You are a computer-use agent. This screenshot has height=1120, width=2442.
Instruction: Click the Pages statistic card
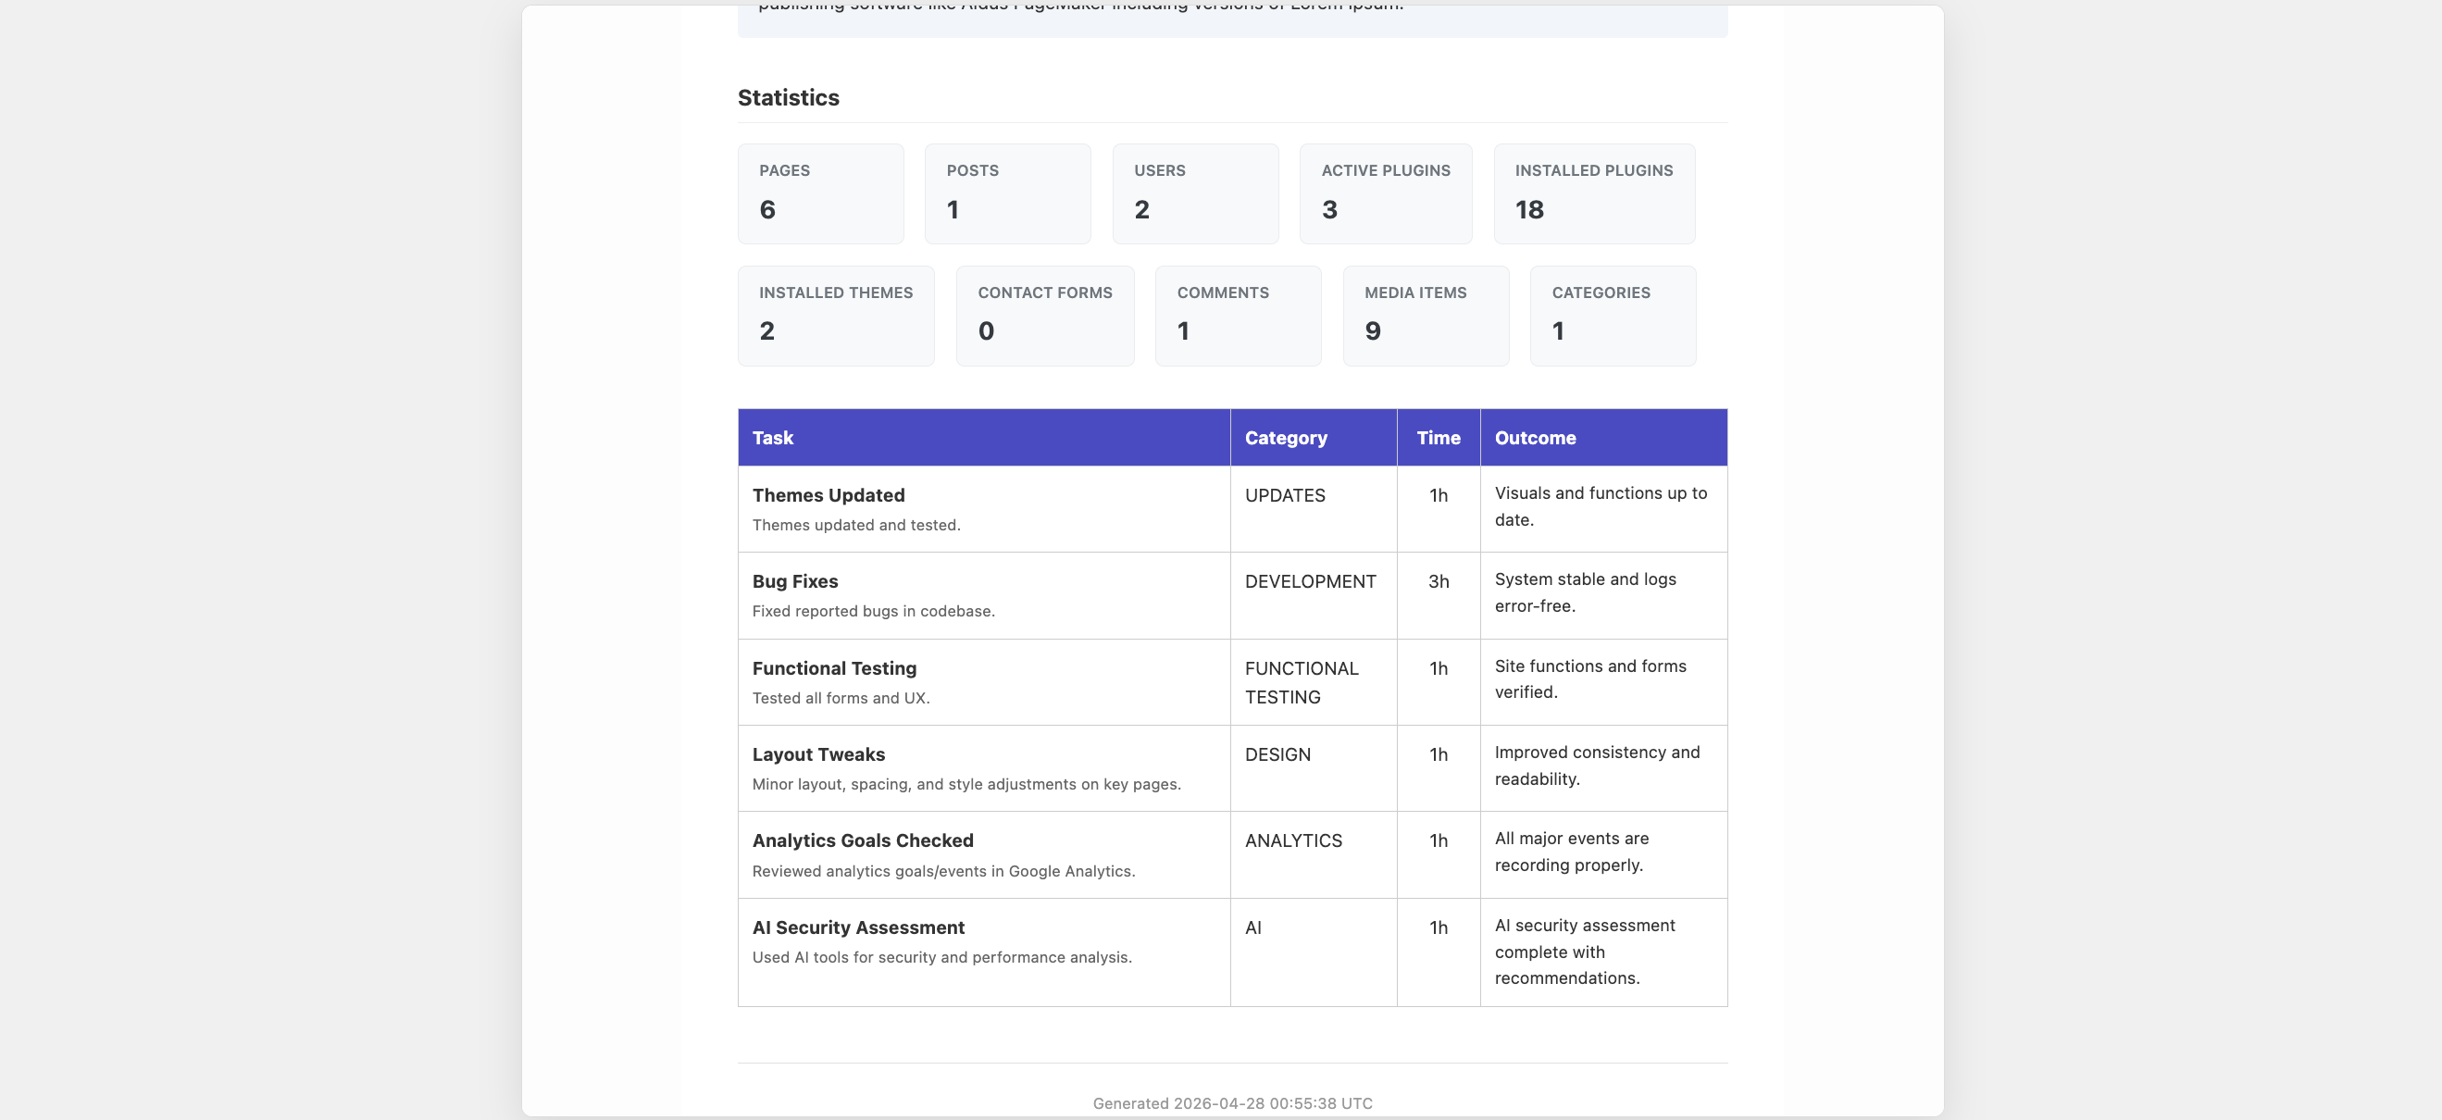820,193
